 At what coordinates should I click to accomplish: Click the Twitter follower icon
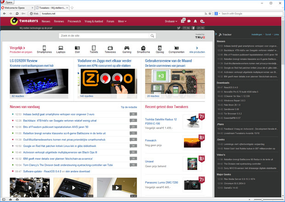(179, 28)
